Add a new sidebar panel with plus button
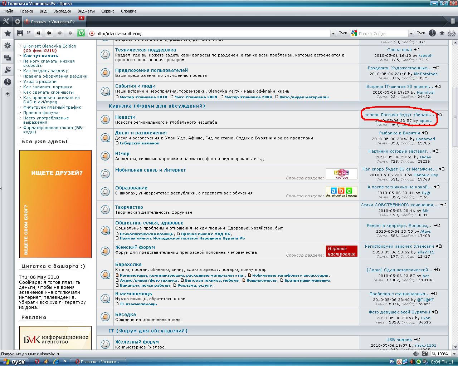 click(x=8, y=94)
